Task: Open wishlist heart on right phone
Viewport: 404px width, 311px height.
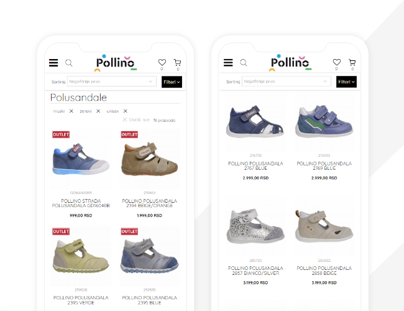Action: point(337,62)
